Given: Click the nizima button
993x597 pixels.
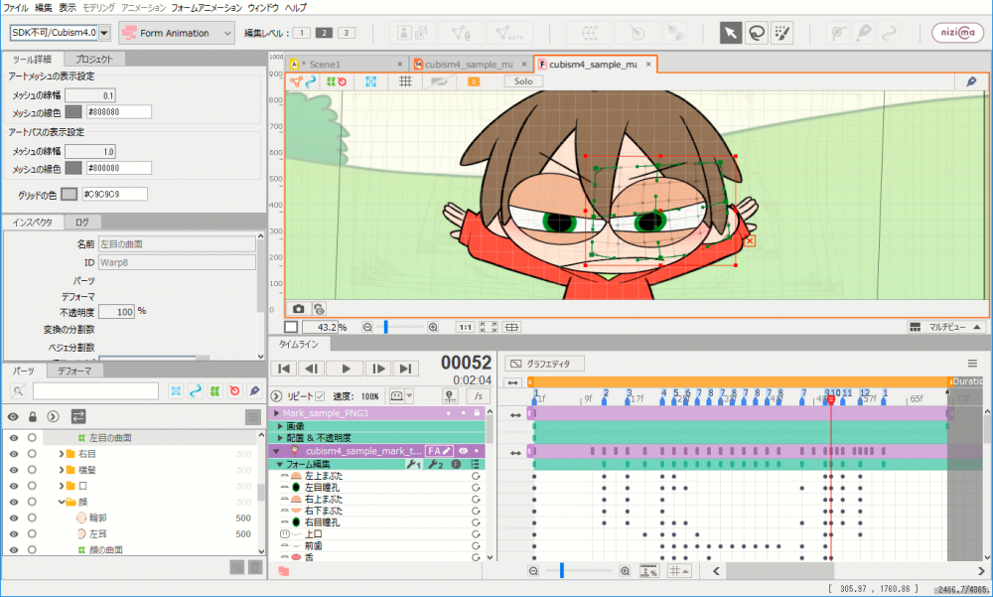Looking at the screenshot, I should 957,33.
